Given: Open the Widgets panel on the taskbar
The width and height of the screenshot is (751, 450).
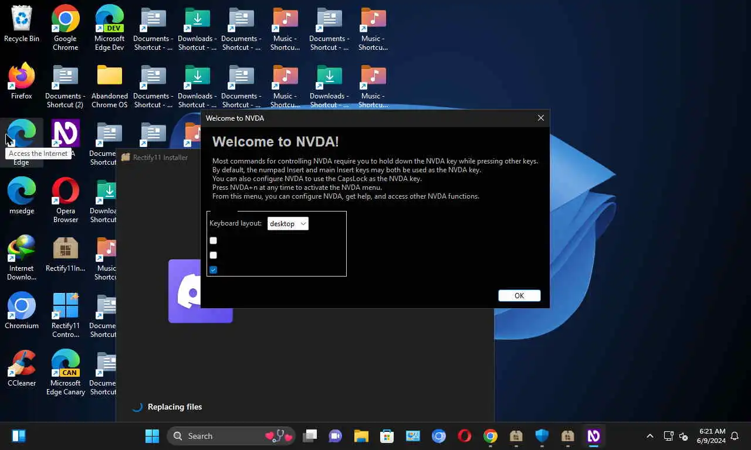Looking at the screenshot, I should pyautogui.click(x=19, y=436).
